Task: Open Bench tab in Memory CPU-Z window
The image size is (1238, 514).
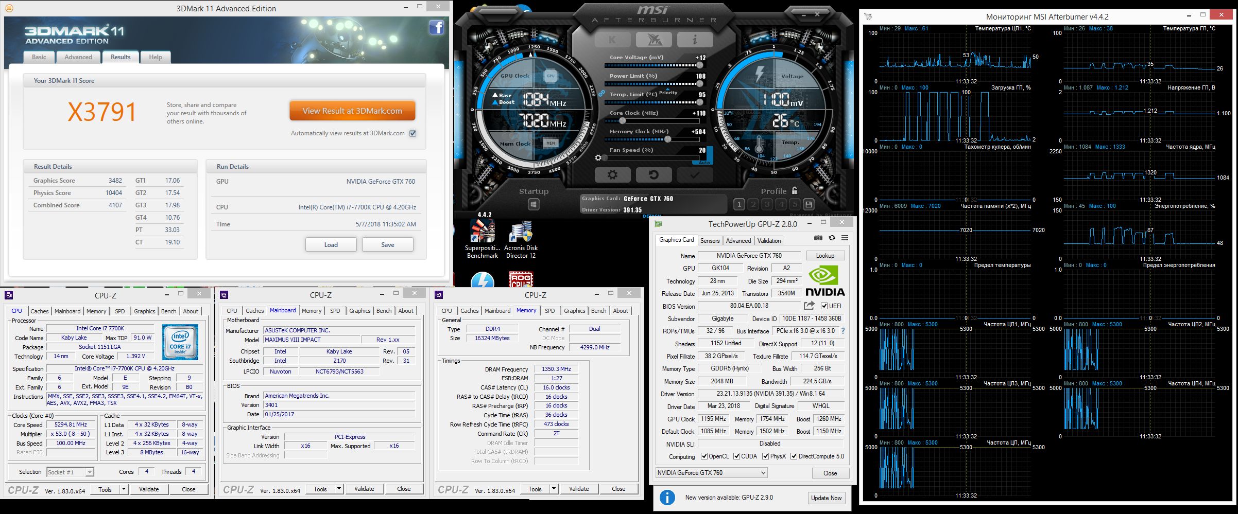Action: [x=598, y=311]
